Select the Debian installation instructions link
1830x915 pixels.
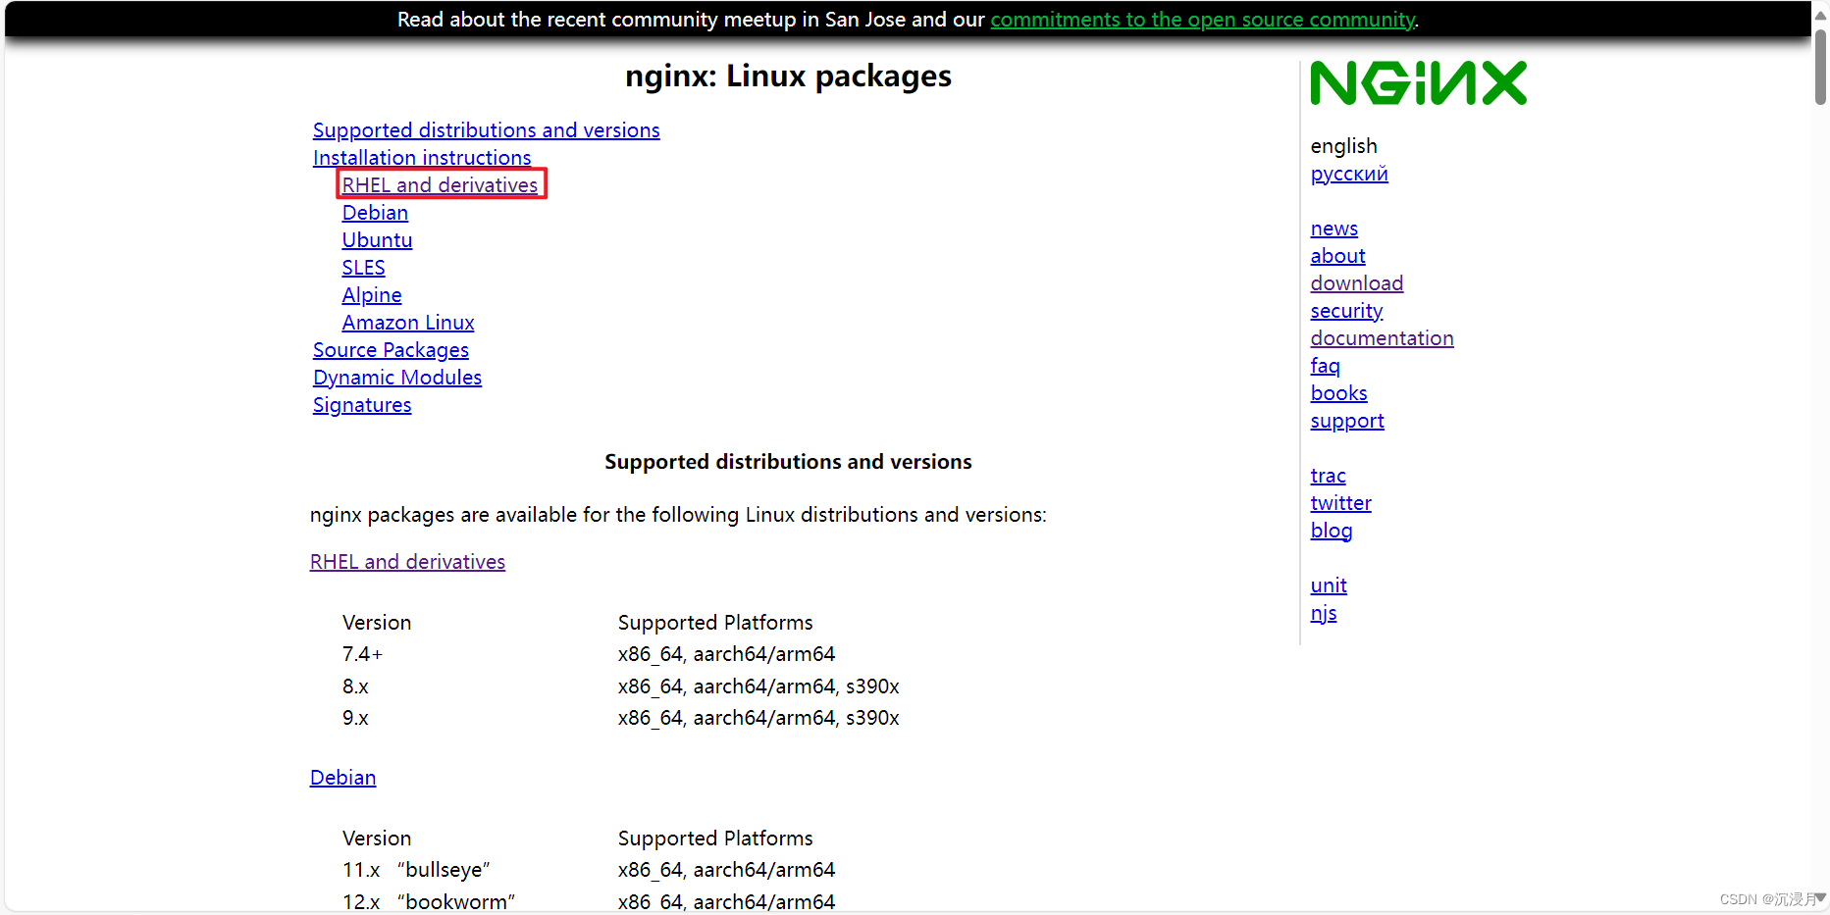(x=375, y=212)
